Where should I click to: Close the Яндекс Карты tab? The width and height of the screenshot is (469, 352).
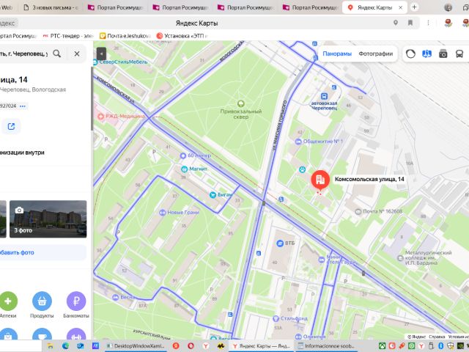point(401,8)
